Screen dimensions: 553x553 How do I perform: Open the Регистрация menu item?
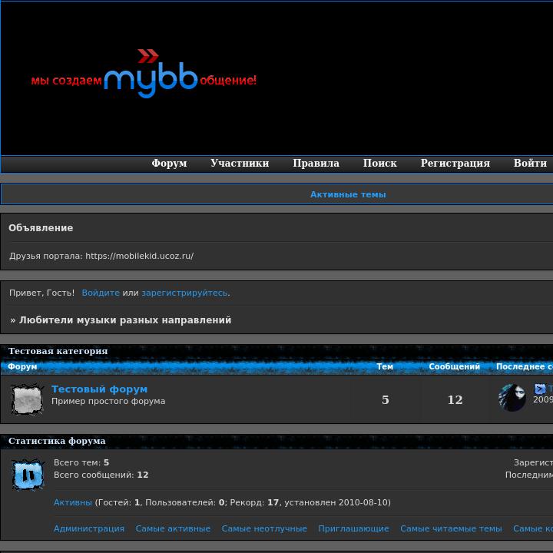pos(455,163)
